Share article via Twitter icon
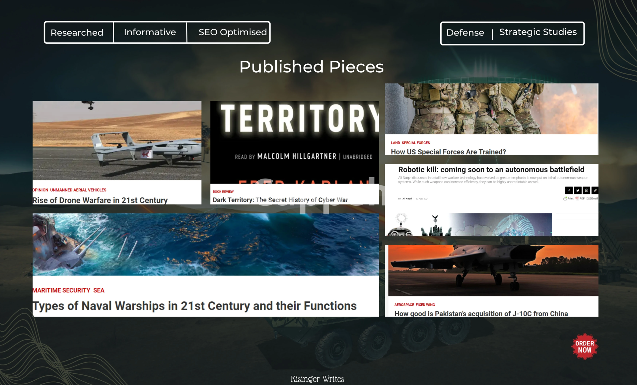 [x=578, y=190]
